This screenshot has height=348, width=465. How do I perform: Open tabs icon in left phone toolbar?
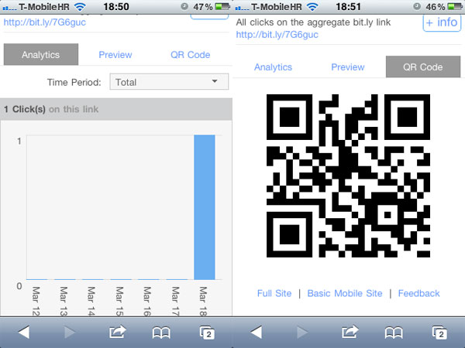point(207,333)
